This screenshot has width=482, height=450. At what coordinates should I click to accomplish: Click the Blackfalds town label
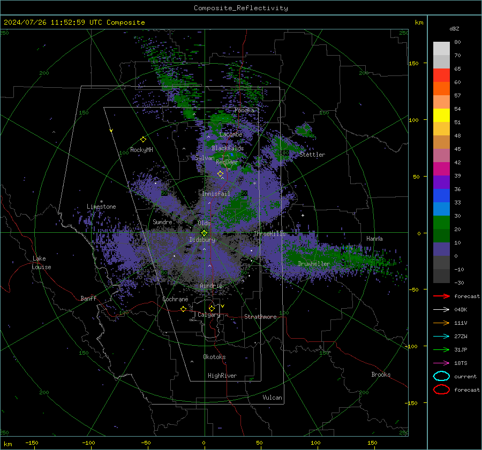[228, 148]
